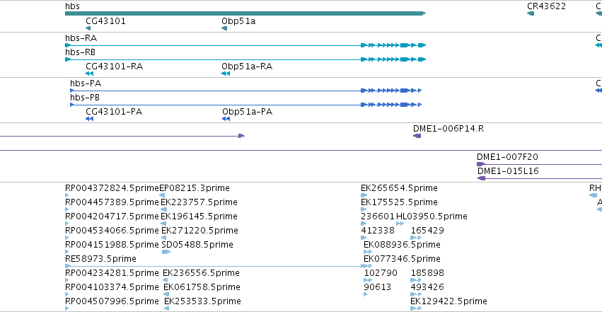
Task: Select the DME1-006P14.R label
Action: coord(448,129)
